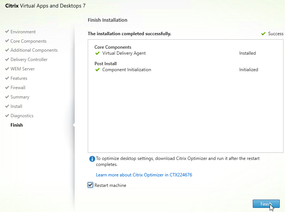Click the Virtual Delivery Agent list entry
Viewport: 285px width, 212px height.
point(124,53)
